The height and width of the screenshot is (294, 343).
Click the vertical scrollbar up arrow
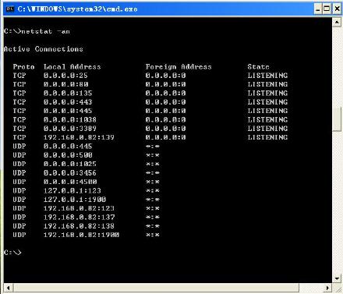(337, 23)
